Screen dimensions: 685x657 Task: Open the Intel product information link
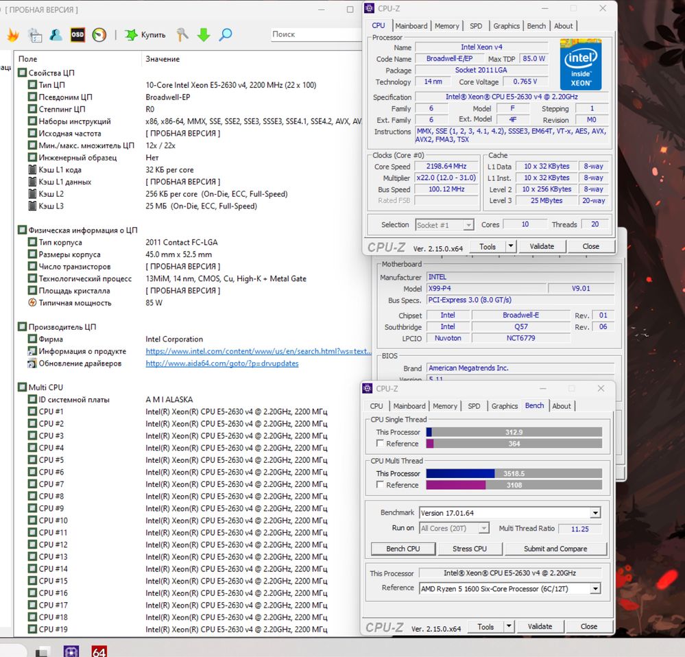pyautogui.click(x=259, y=351)
